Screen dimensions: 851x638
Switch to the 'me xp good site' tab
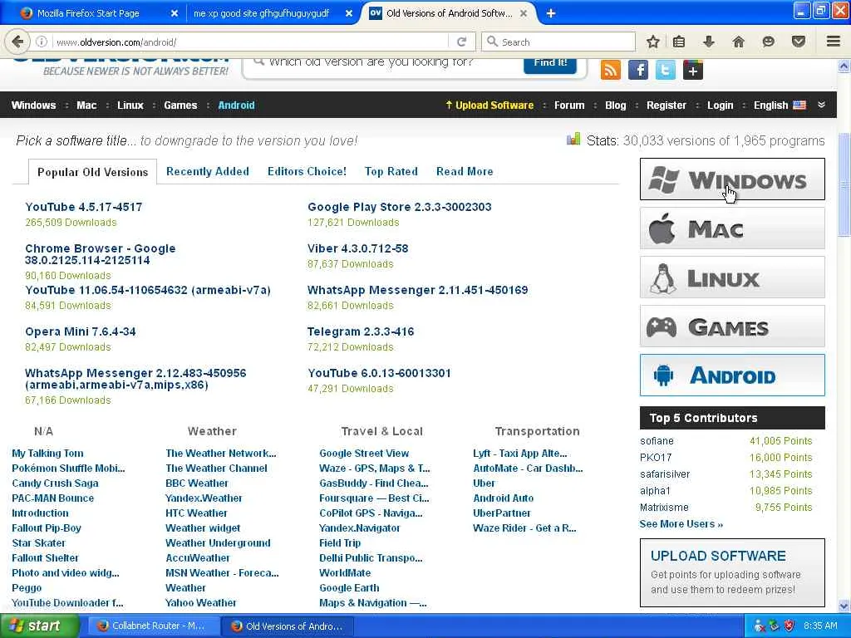click(262, 13)
